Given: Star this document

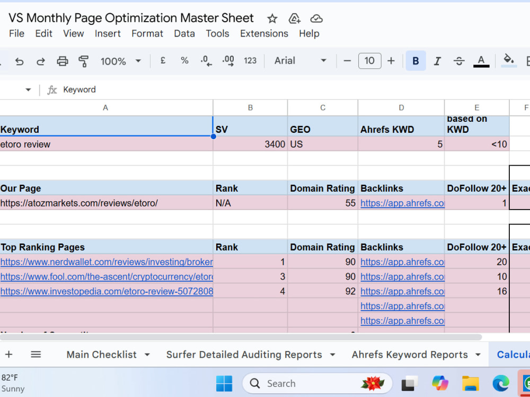Looking at the screenshot, I should pyautogui.click(x=272, y=19).
